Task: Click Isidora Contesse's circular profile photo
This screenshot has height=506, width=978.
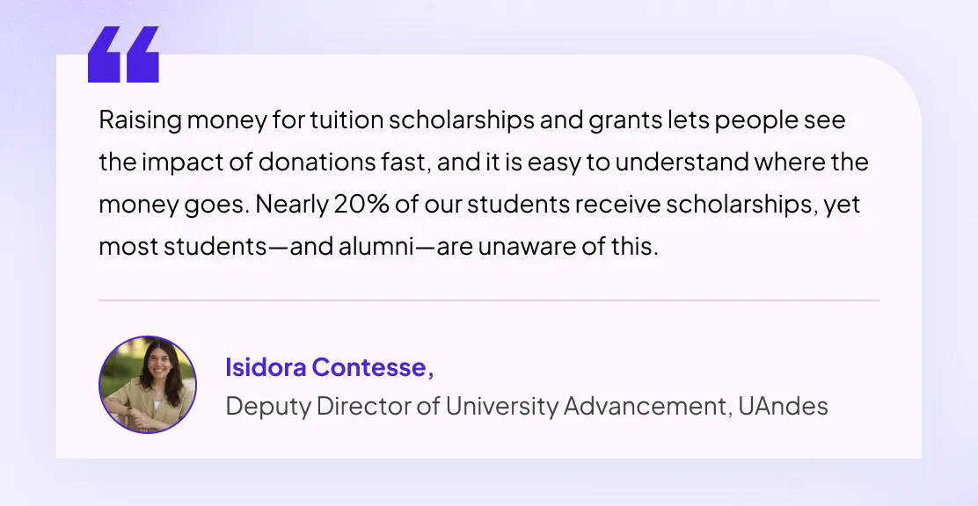Action: tap(148, 385)
